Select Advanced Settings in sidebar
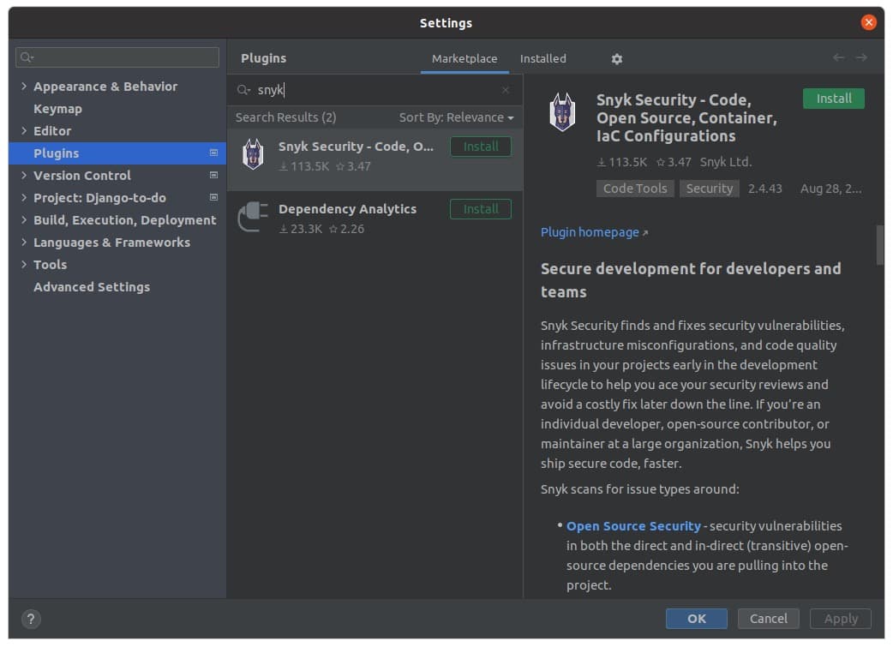The width and height of the screenshot is (893, 647). pos(92,287)
